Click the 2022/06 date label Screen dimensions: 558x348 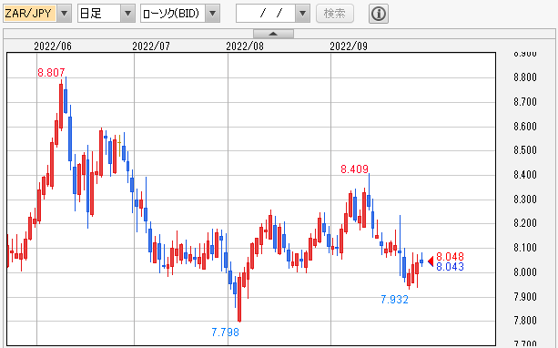pos(53,46)
